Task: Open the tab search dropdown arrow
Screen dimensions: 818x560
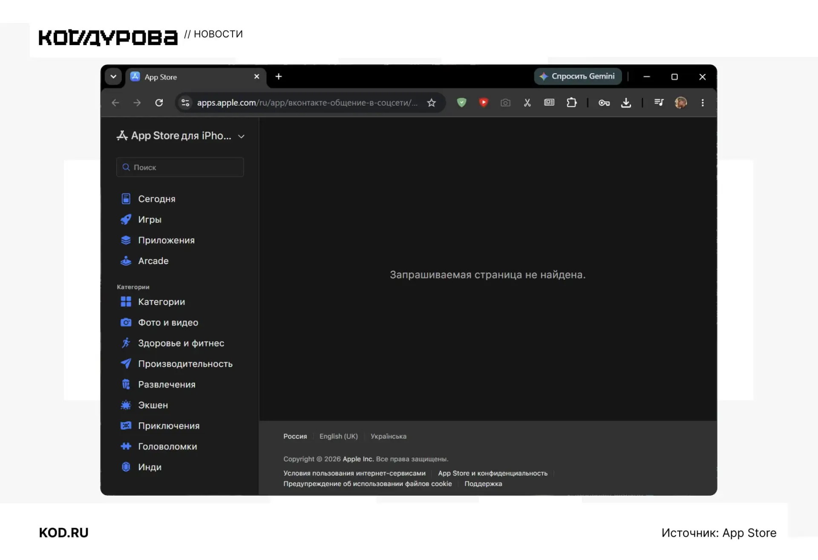Action: point(113,77)
